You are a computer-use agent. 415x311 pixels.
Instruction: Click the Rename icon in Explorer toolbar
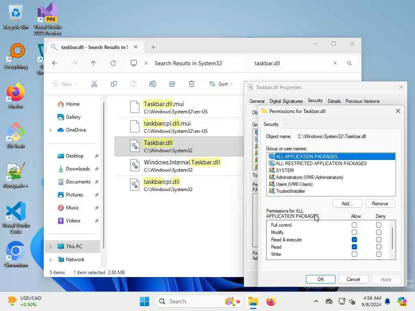point(153,84)
